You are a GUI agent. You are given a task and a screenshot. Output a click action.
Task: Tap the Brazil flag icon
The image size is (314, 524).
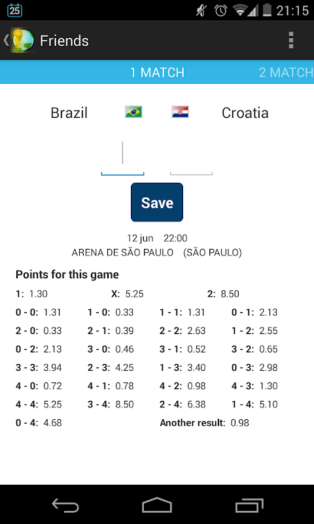133,112
